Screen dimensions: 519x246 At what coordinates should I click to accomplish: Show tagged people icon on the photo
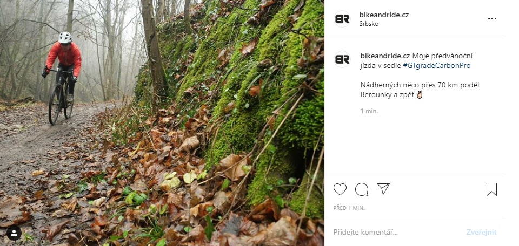pos(14,233)
